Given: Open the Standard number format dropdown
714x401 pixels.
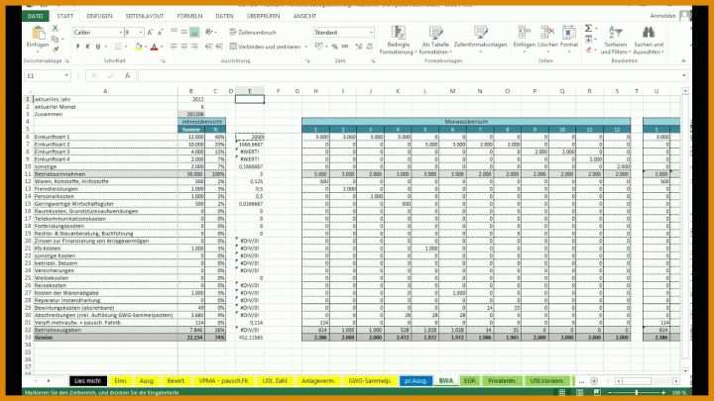Looking at the screenshot, I should point(371,33).
